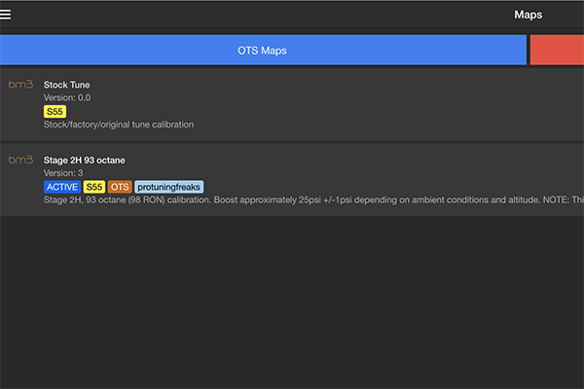Image resolution: width=584 pixels, height=389 pixels.
Task: Open the hamburger navigation menu
Action: (x=7, y=15)
